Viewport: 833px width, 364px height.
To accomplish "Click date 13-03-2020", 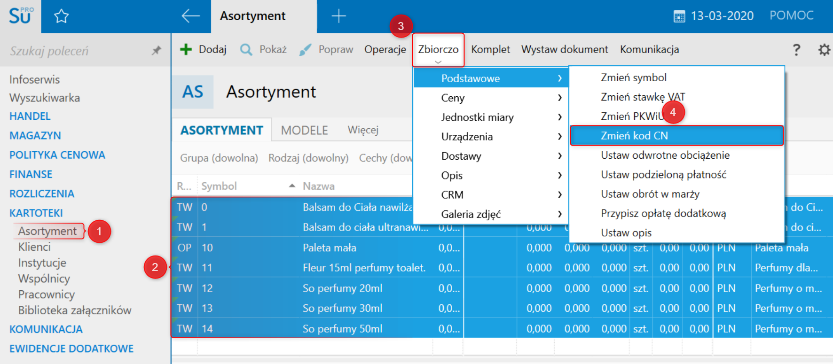I will pyautogui.click(x=722, y=16).
